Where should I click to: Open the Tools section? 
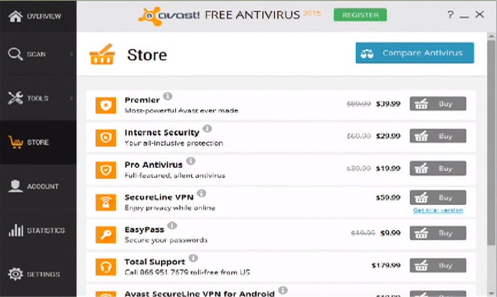pyautogui.click(x=38, y=98)
